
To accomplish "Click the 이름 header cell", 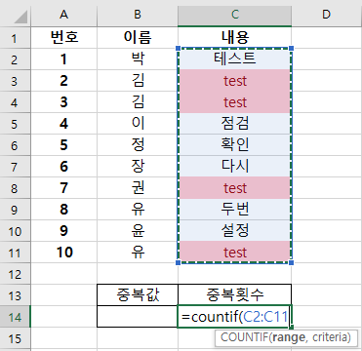I will click(138, 38).
